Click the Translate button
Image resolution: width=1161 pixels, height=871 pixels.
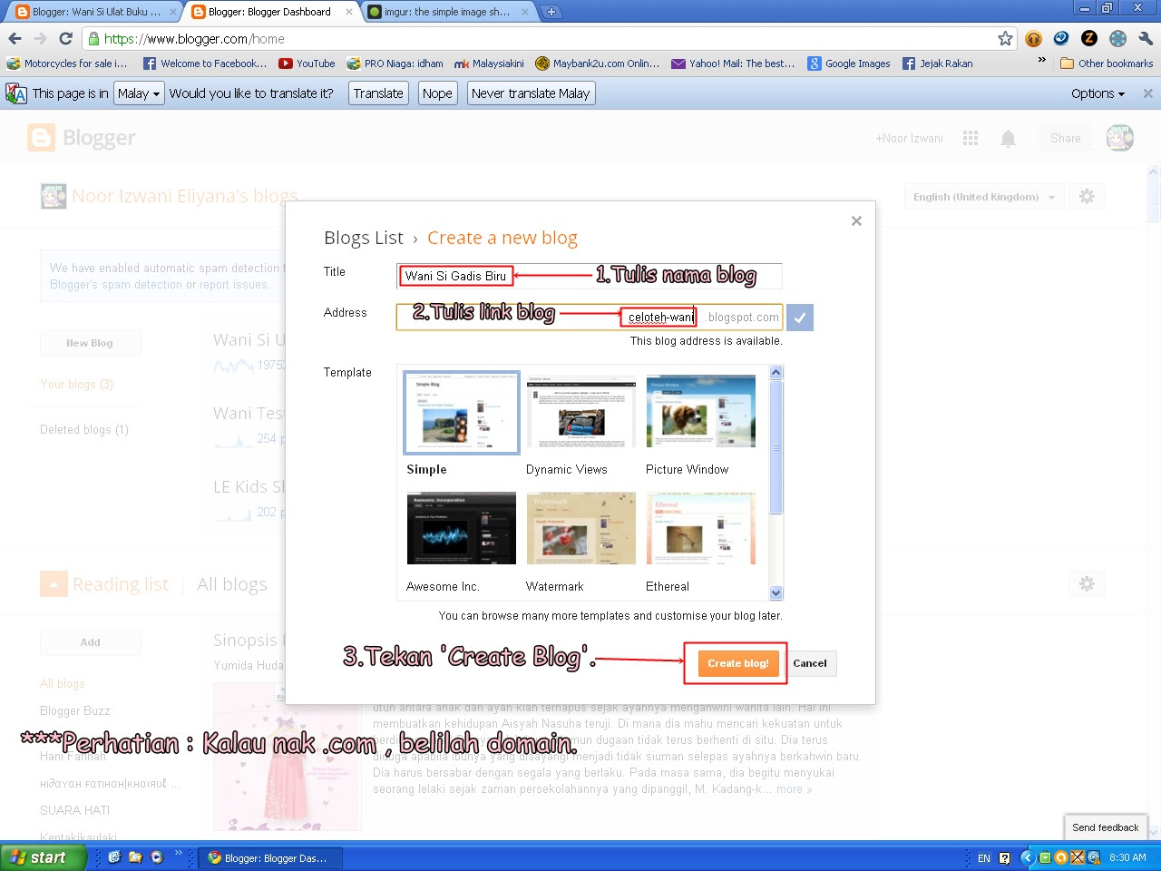coord(378,93)
